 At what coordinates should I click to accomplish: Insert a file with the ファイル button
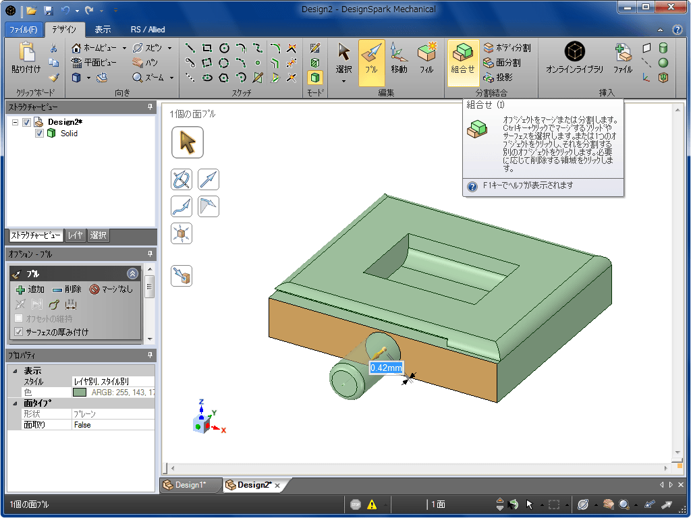[x=623, y=57]
